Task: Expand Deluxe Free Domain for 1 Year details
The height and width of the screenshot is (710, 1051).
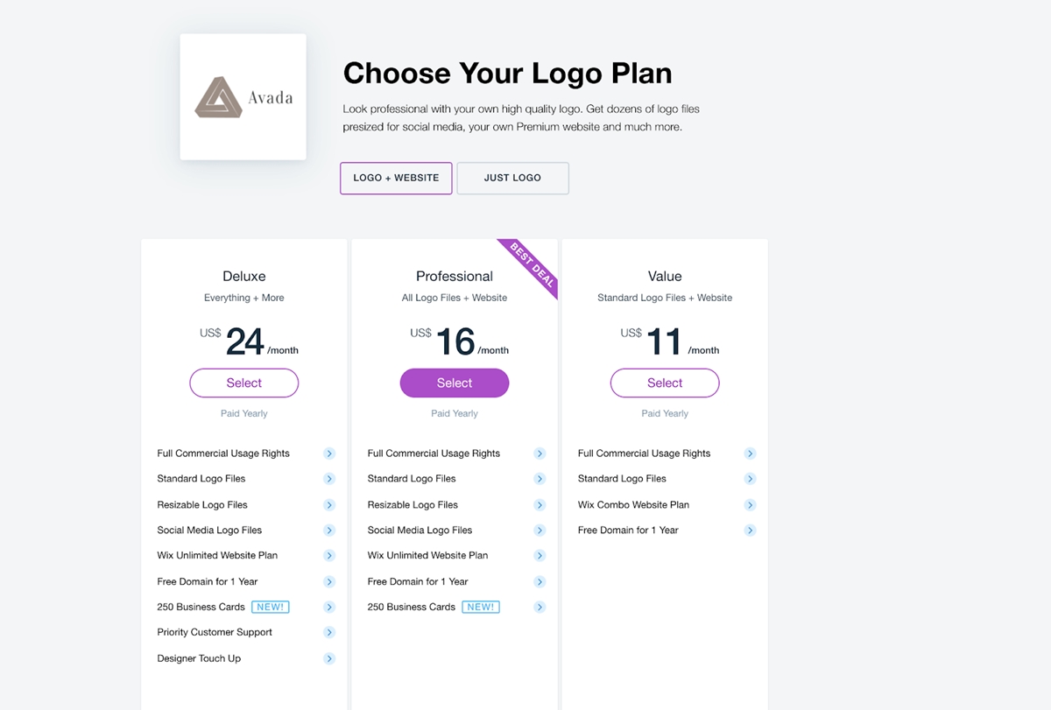Action: point(329,581)
